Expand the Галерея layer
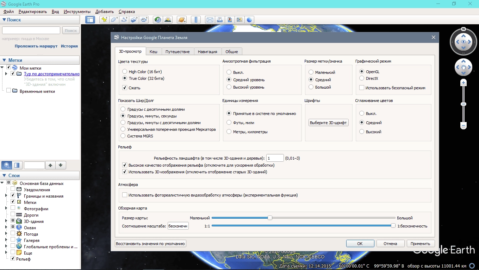Image resolution: width=479 pixels, height=270 pixels. pos(6,240)
